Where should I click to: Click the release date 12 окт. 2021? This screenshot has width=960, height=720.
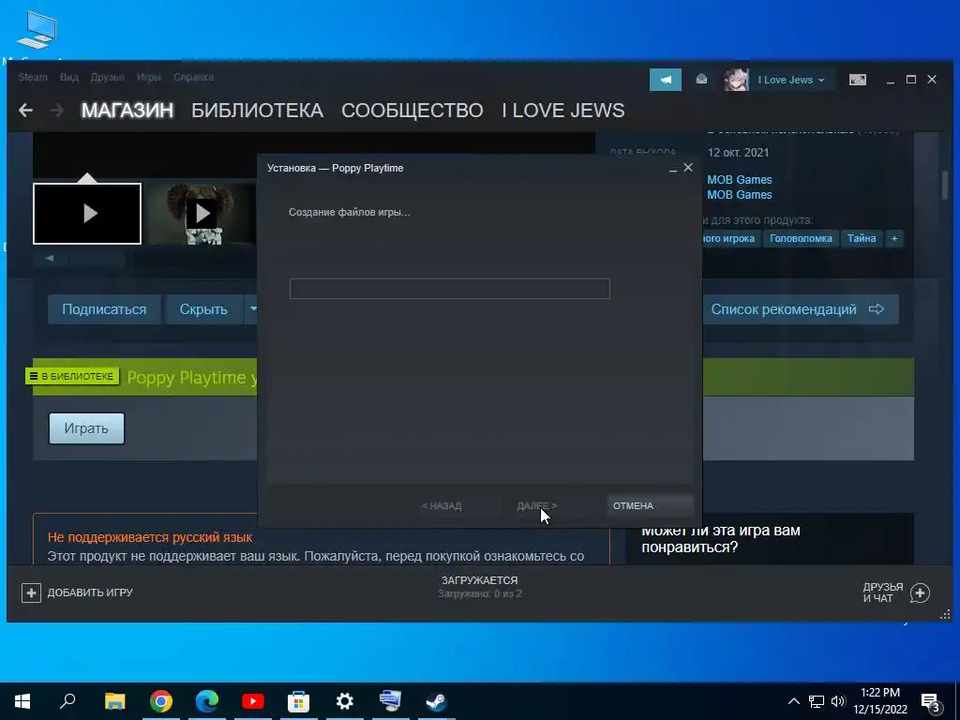coord(738,153)
